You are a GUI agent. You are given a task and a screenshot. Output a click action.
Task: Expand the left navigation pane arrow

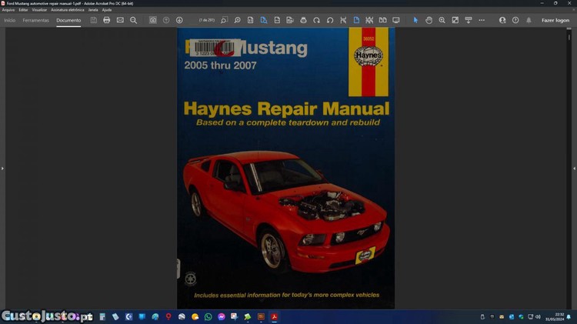point(2,168)
